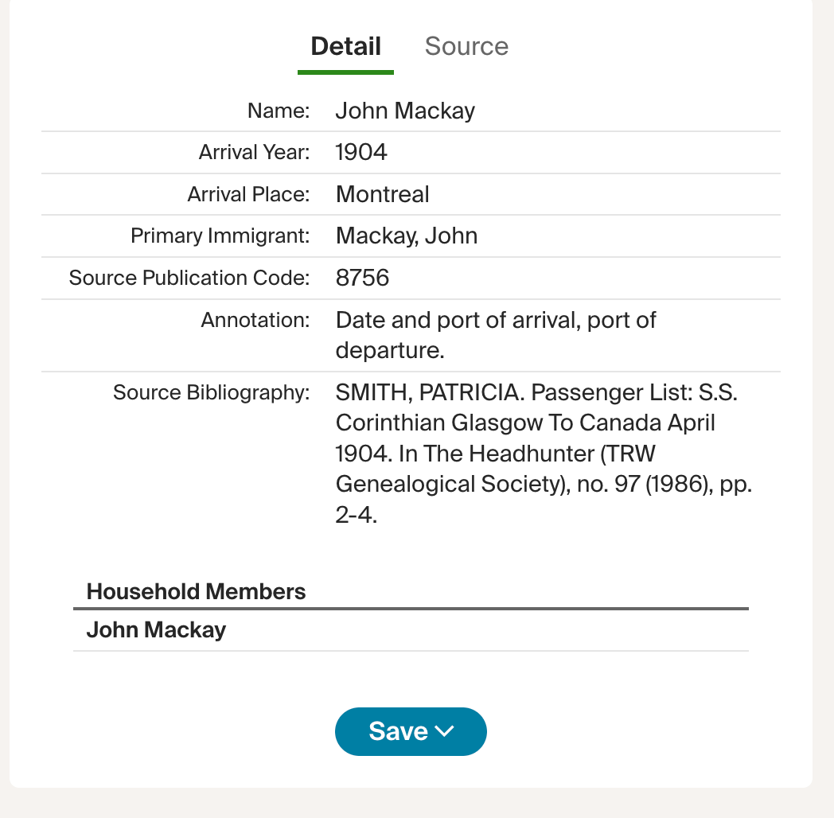Viewport: 834px width, 818px height.
Task: Click the Annotation label
Action: point(255,320)
